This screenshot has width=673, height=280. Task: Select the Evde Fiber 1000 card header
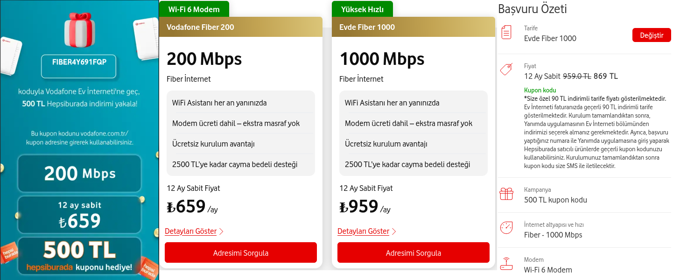pos(414,27)
